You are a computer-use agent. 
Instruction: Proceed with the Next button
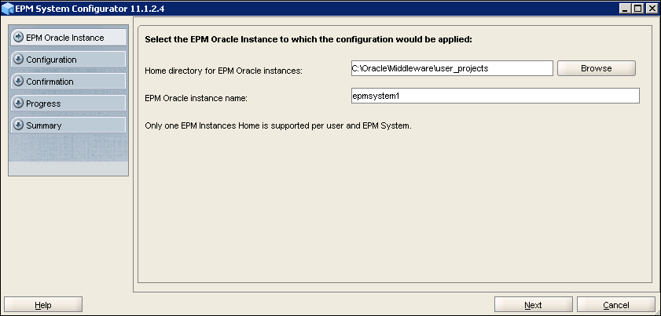tap(533, 305)
